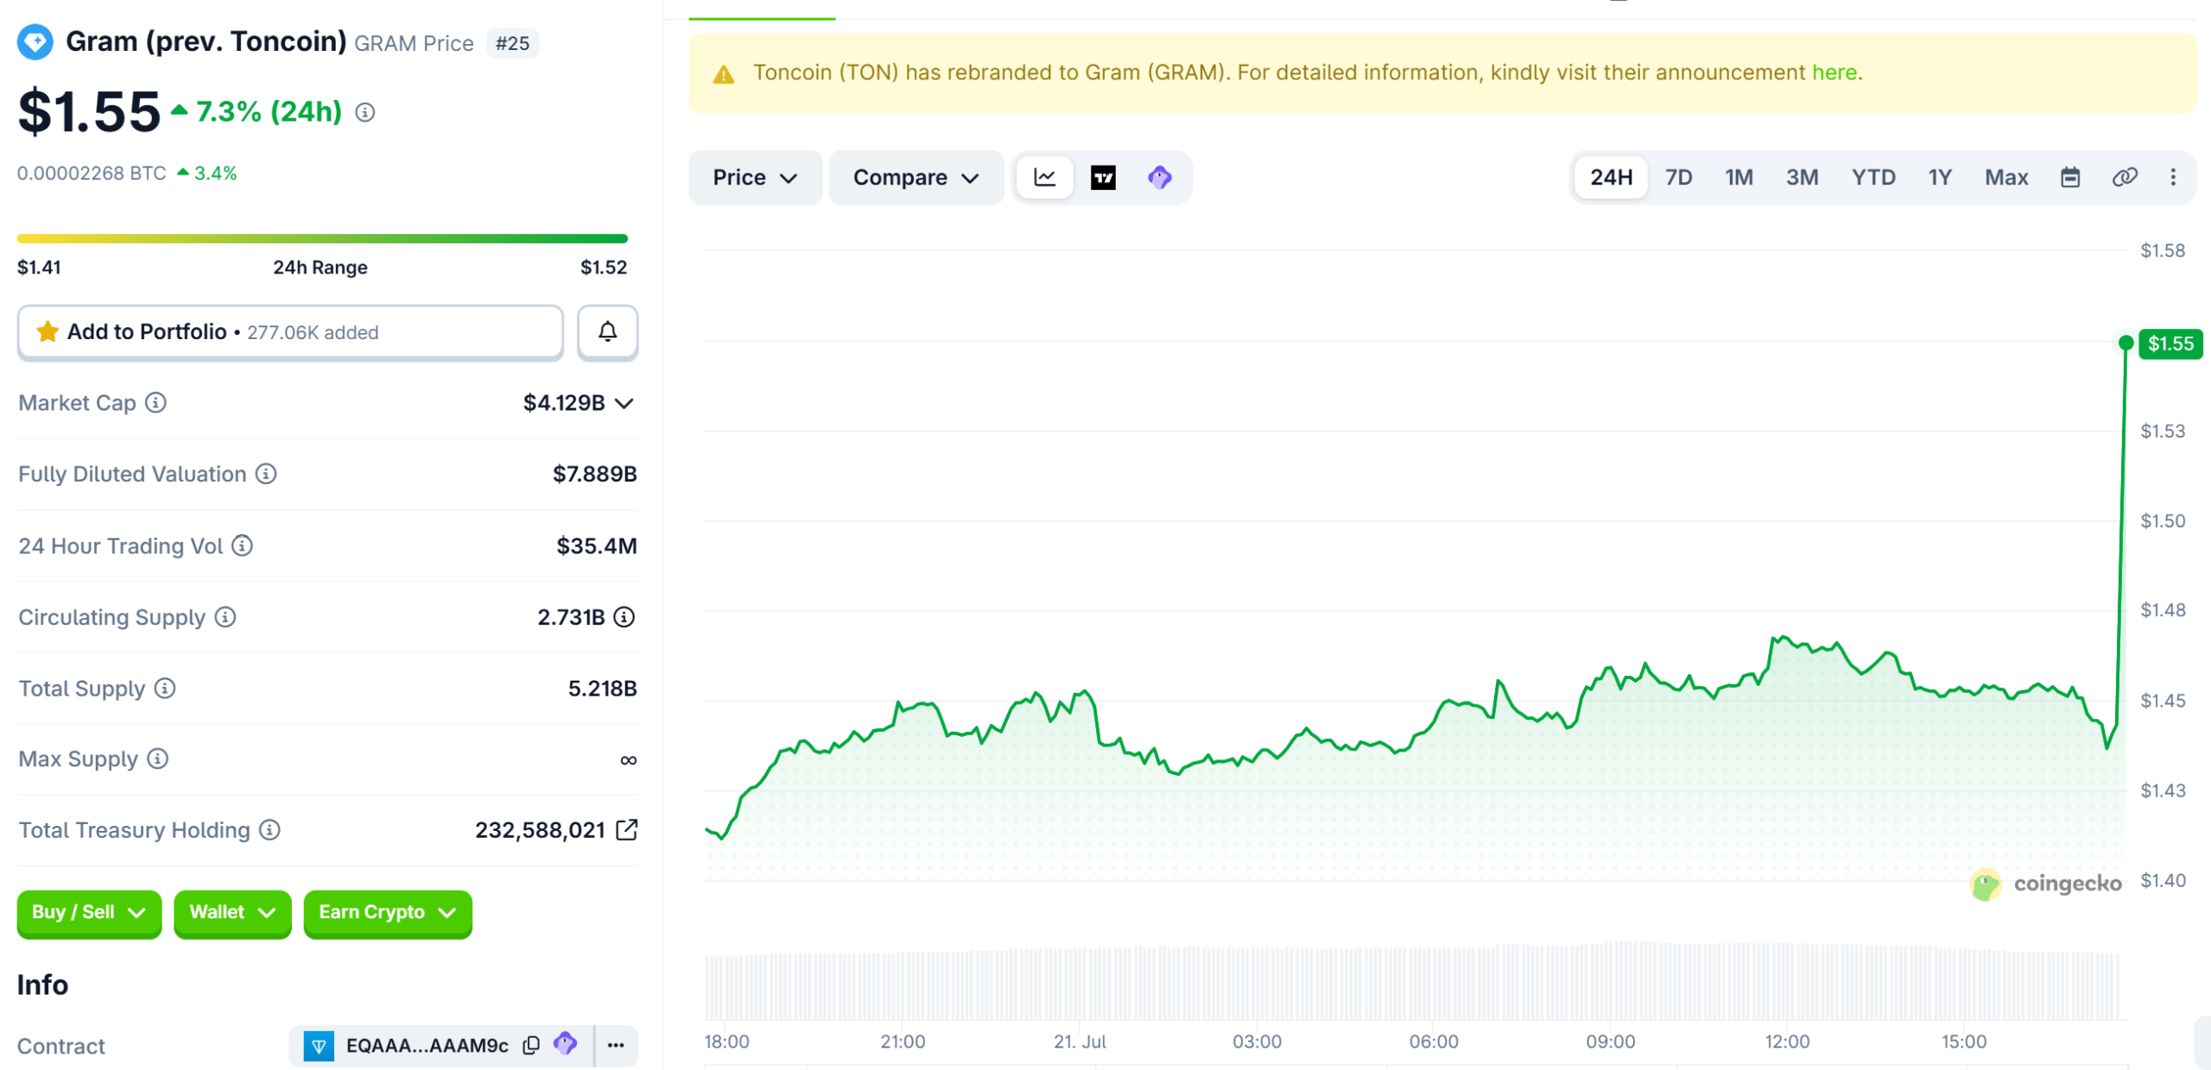Click the $4.129B market cap value
The height and width of the screenshot is (1070, 2211).
tap(563, 403)
